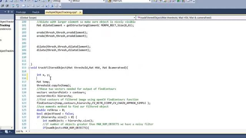This screenshot has width=246, height=138.
Task: Click the 'vector<Vec4i> hierarchy;' line
Action: pos(55,96)
